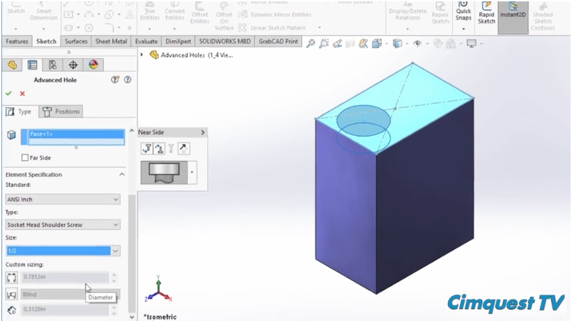Click the Quick Snaps tool

(463, 11)
